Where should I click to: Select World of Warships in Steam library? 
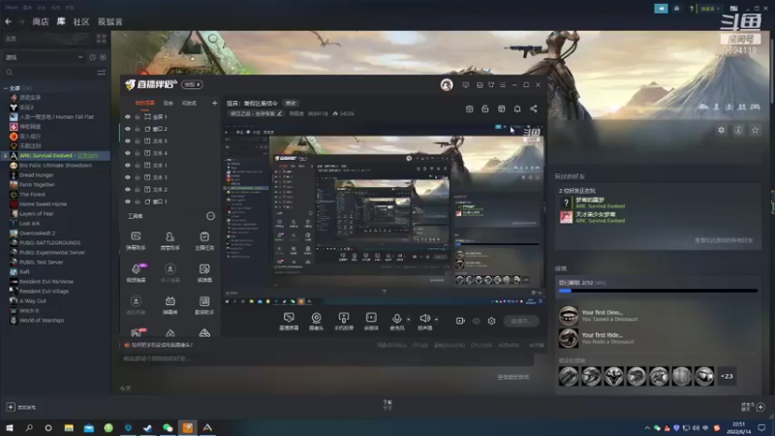(42, 321)
